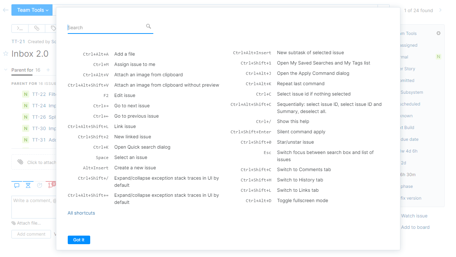This screenshot has width=456, height=257.
Task: Star the Inbox 2.0 issue
Action: pos(5,53)
